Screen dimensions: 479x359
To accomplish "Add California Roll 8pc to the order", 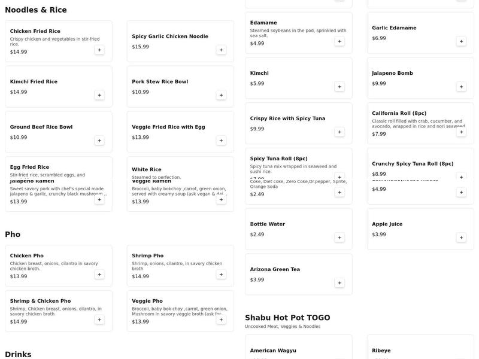I will point(460,132).
